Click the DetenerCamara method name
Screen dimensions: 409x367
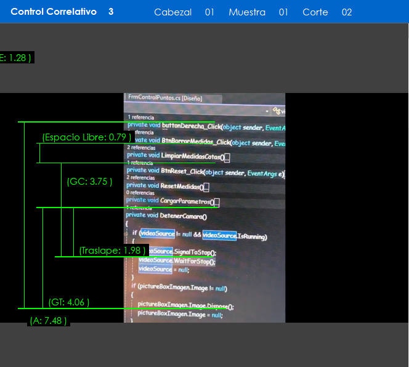[184, 216]
